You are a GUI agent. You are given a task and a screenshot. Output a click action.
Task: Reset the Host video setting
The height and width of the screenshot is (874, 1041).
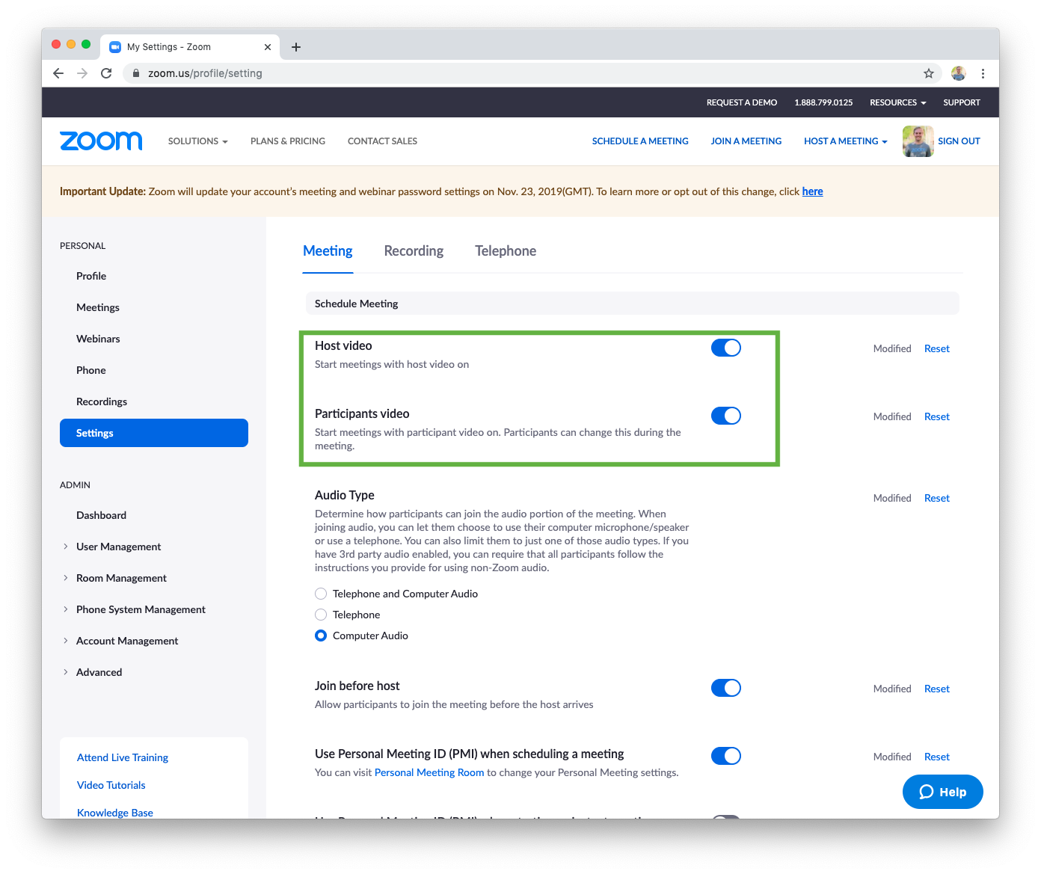[x=937, y=348]
